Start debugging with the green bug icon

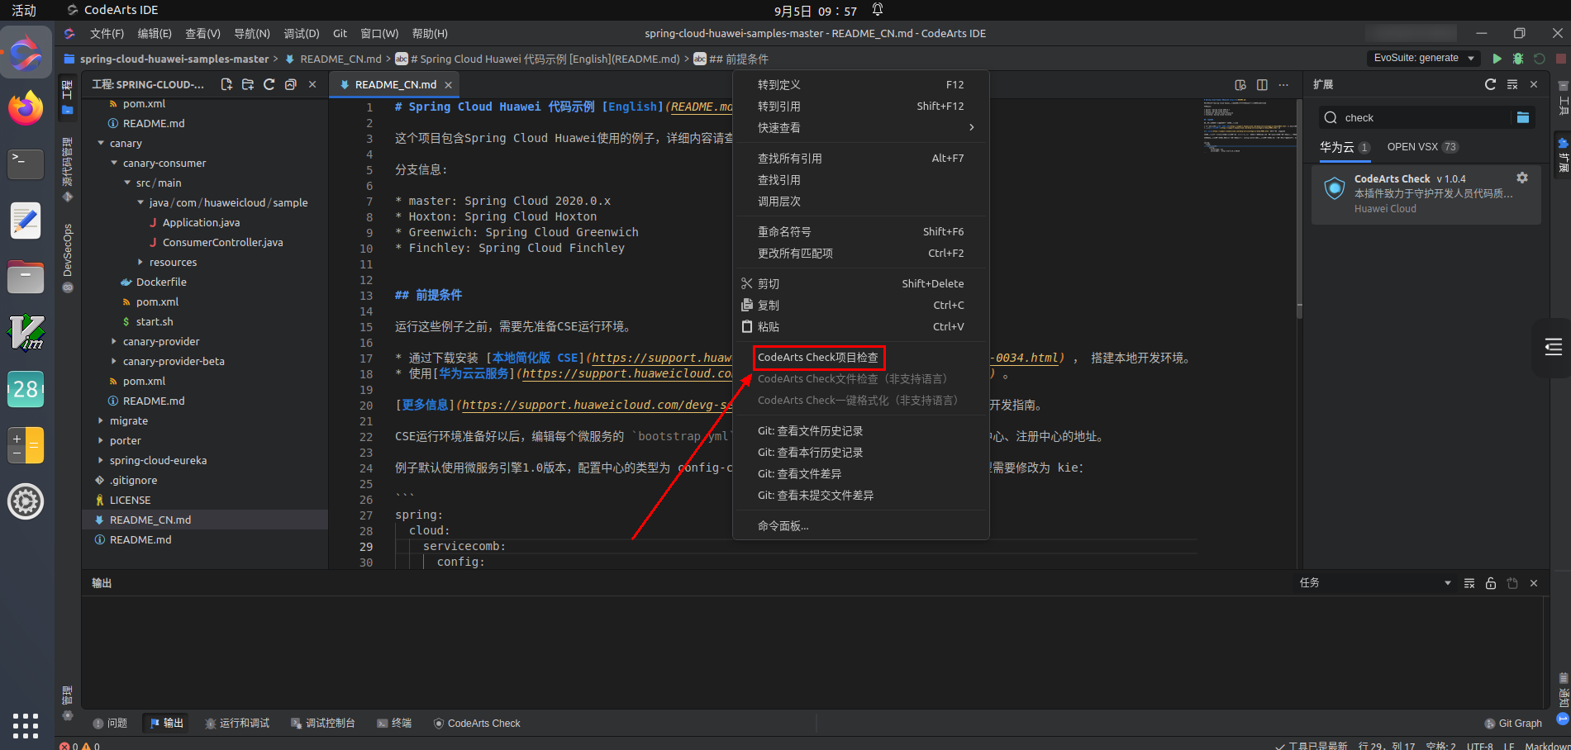click(1518, 59)
